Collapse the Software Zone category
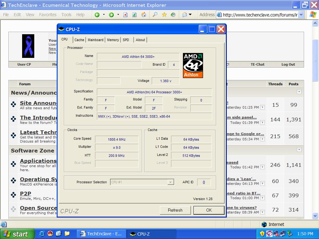The width and height of the screenshot is (319, 239). click(x=299, y=150)
